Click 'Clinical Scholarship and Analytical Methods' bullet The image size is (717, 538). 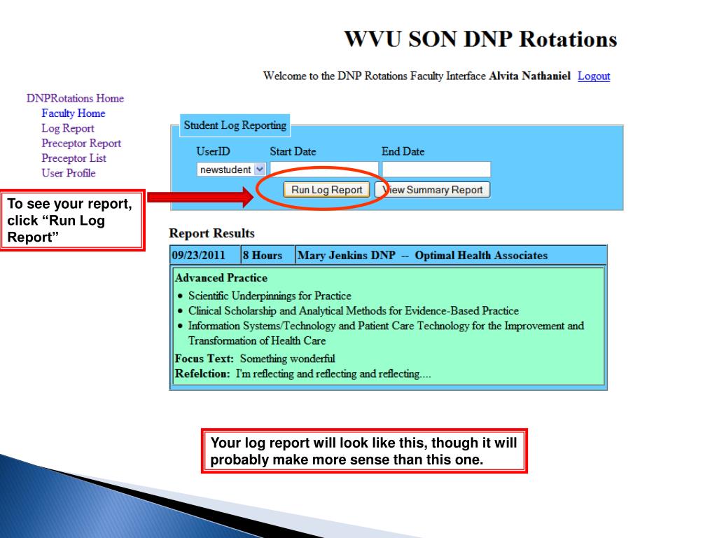353,311
